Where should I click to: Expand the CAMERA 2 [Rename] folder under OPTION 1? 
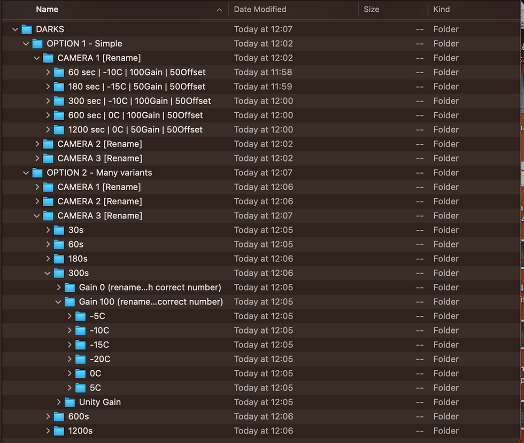tap(37, 144)
